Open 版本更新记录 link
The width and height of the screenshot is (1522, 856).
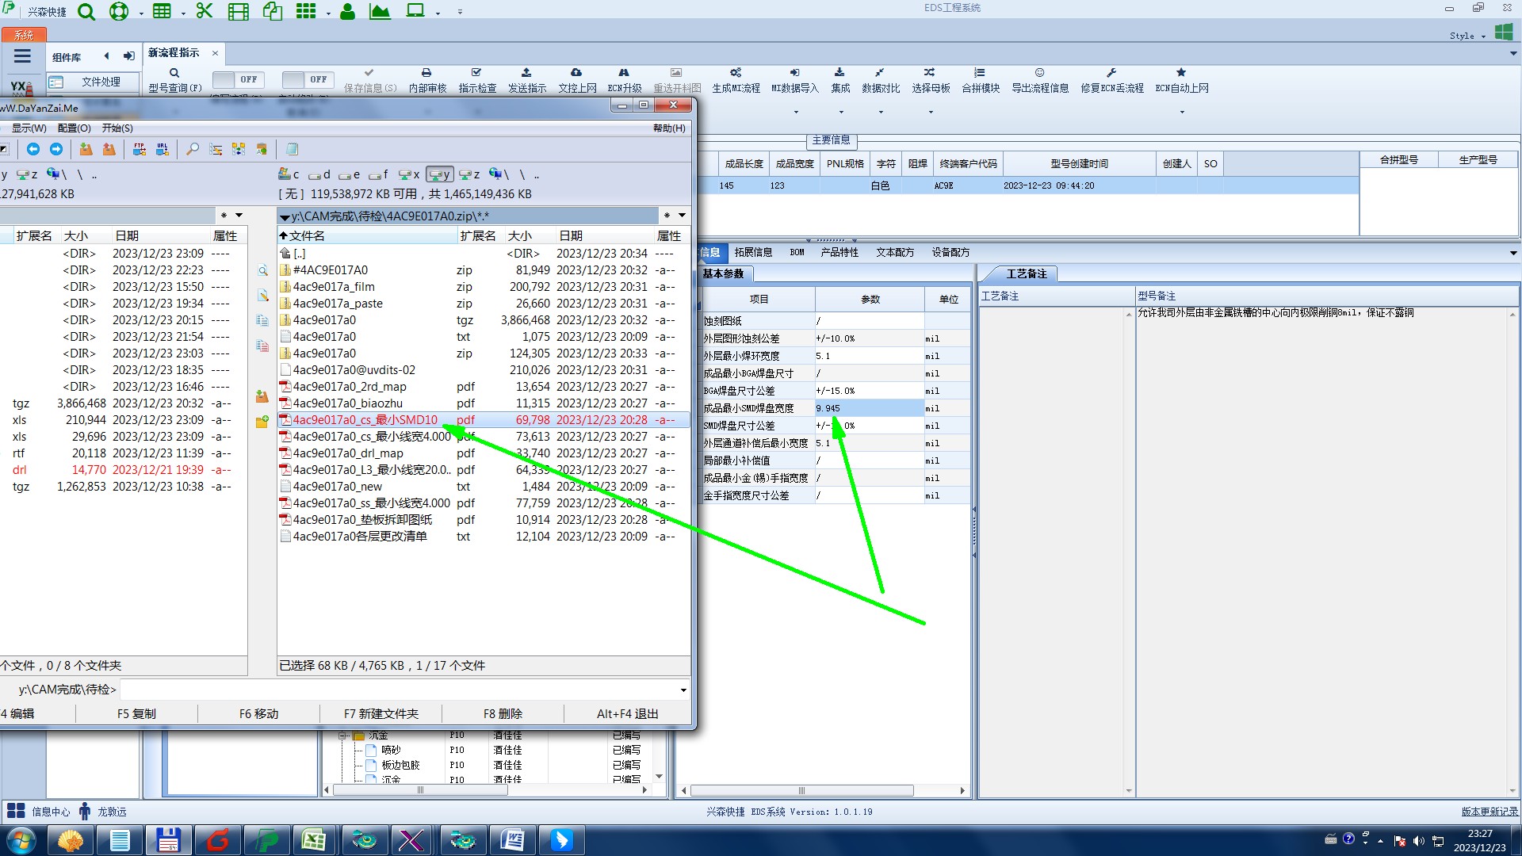pos(1489,812)
